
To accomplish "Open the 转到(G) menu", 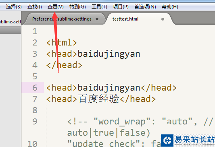I will (x=77, y=7).
